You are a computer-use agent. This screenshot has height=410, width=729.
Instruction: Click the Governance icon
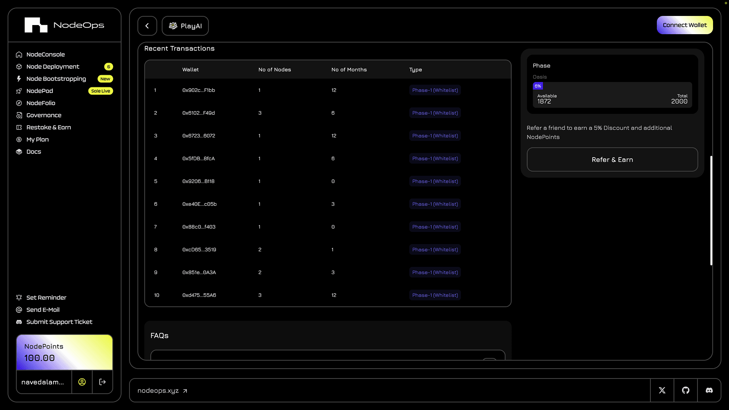19,115
